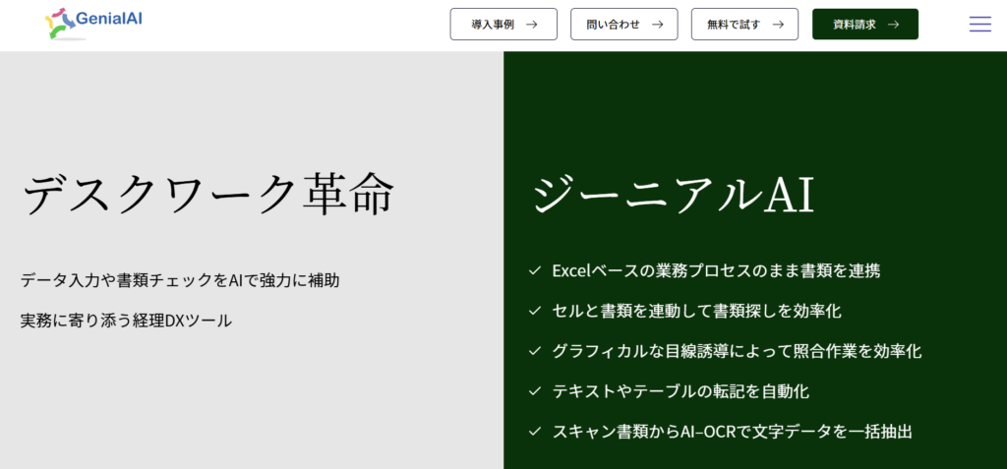Open the 導入事例 button
This screenshot has width=1007, height=469.
tap(503, 25)
